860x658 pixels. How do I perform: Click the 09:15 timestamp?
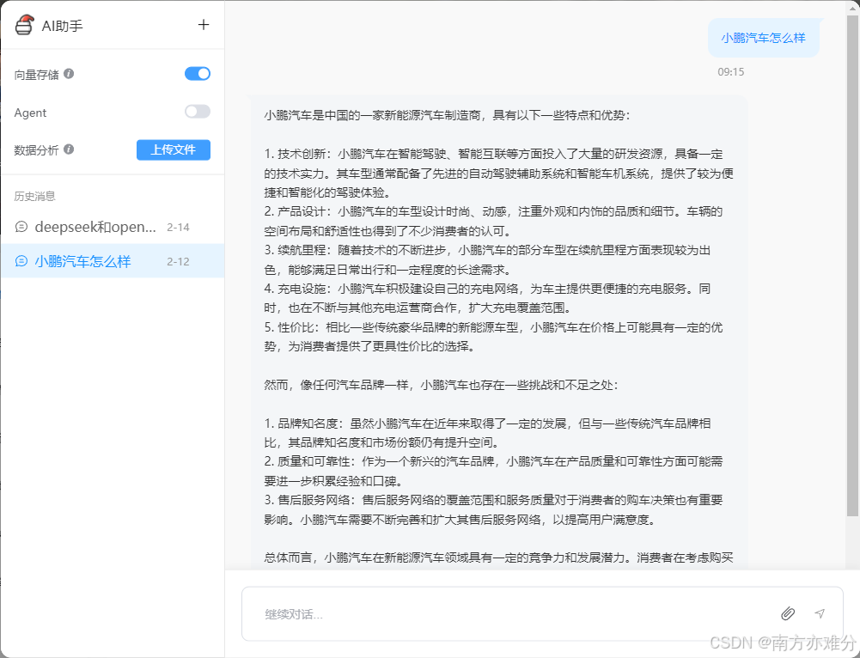(730, 72)
